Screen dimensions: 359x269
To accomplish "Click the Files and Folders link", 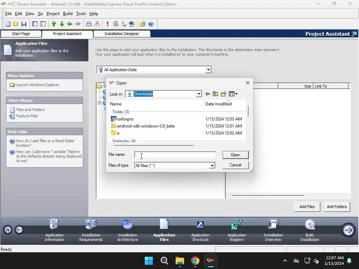I will pos(30,110).
